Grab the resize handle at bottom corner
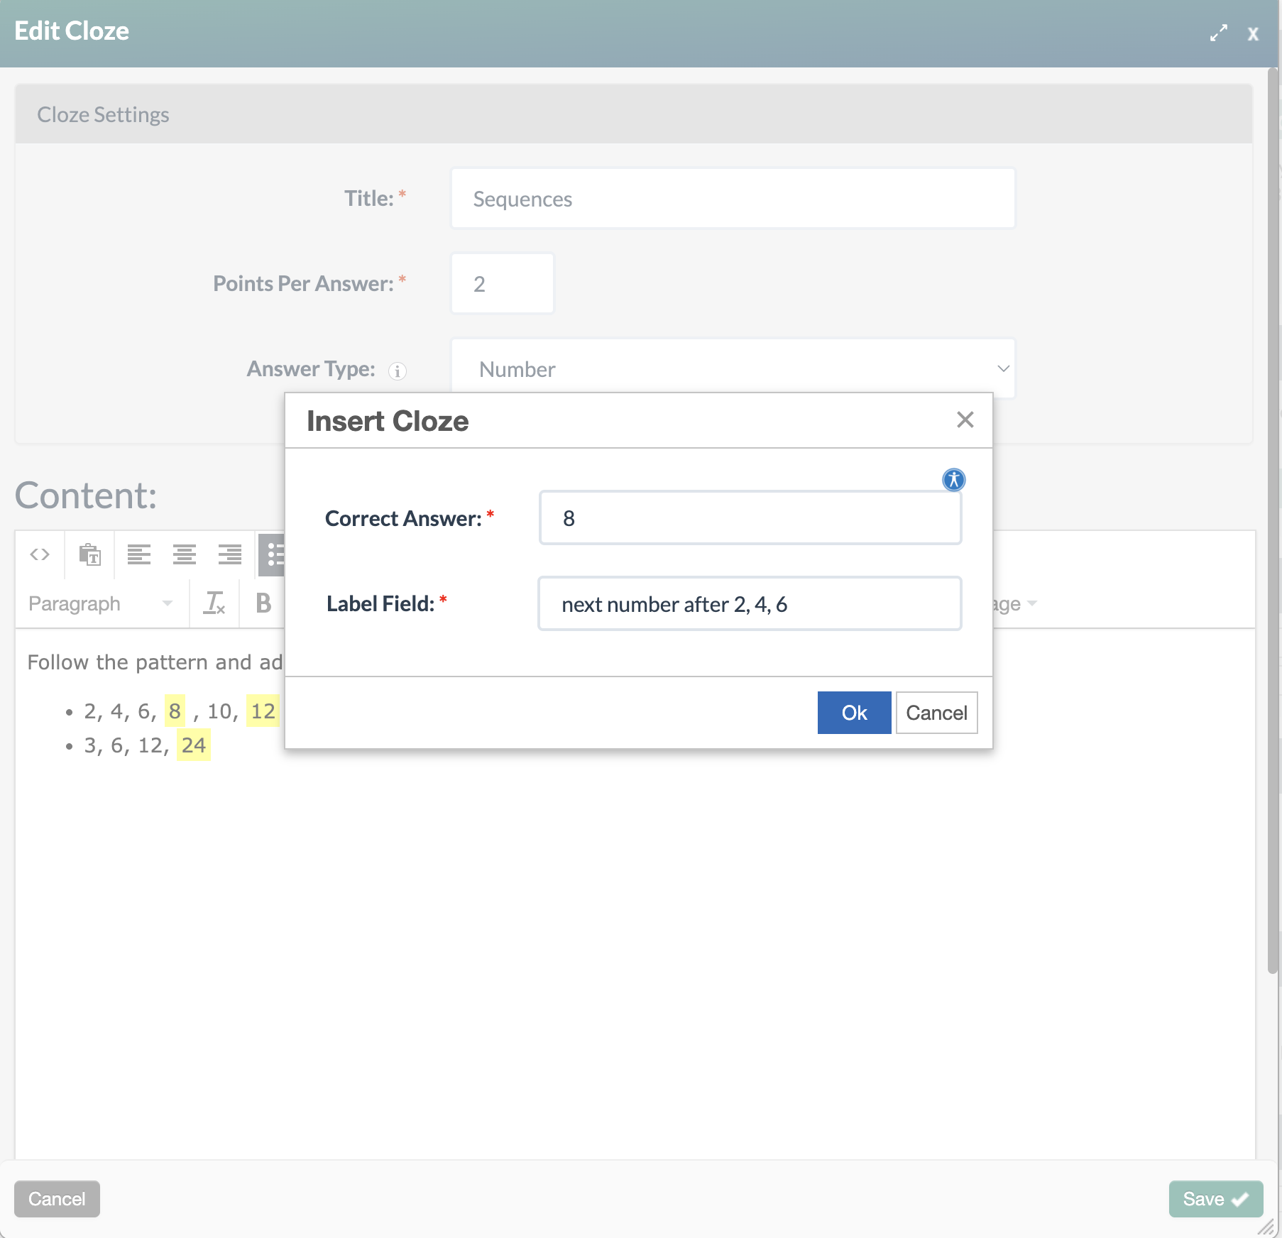This screenshot has height=1238, width=1282. (x=1266, y=1227)
